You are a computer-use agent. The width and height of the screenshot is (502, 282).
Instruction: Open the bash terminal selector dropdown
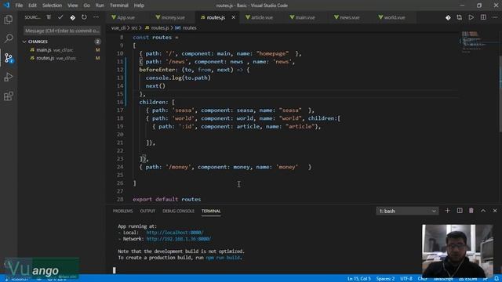(407, 211)
